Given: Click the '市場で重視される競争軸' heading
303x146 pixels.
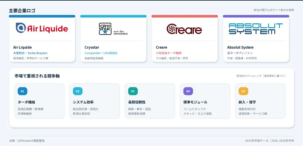Looking at the screenshot, I should click(37, 76).
